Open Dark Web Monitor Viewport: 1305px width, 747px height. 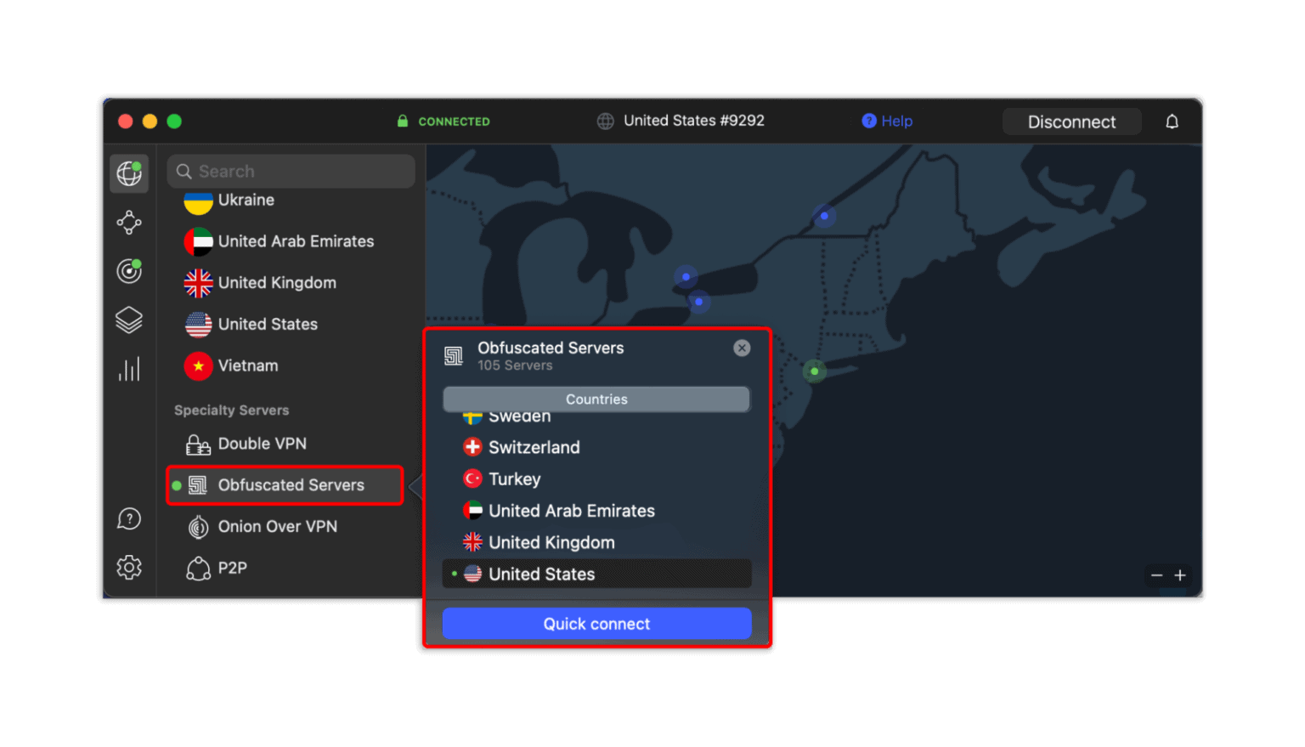128,271
